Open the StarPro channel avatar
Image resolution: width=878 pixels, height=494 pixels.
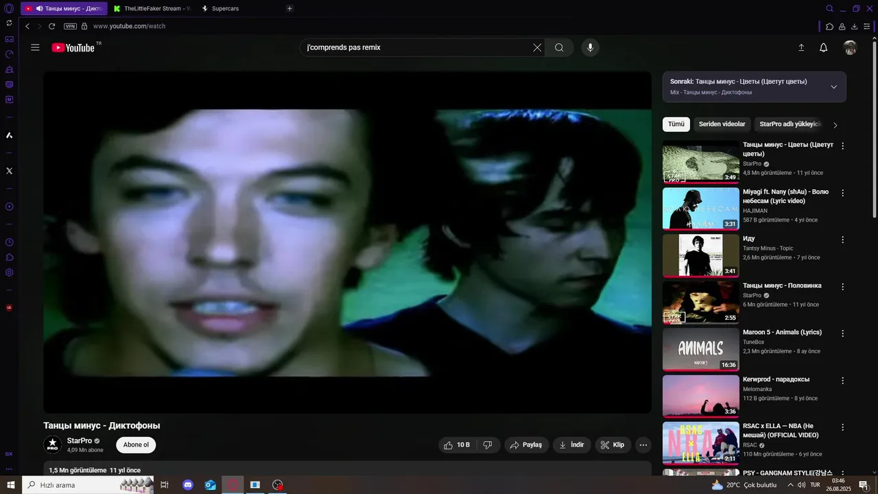tap(53, 445)
